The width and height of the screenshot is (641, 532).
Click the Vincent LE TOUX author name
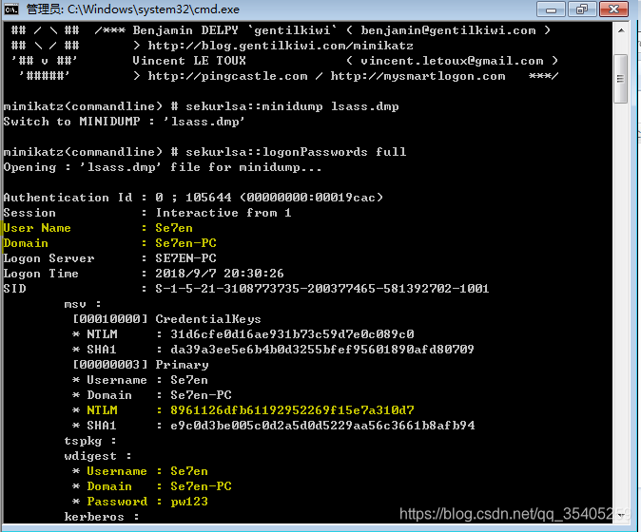[189, 61]
